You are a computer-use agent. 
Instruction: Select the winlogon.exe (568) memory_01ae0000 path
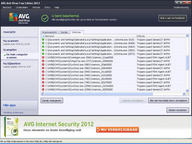79,57
